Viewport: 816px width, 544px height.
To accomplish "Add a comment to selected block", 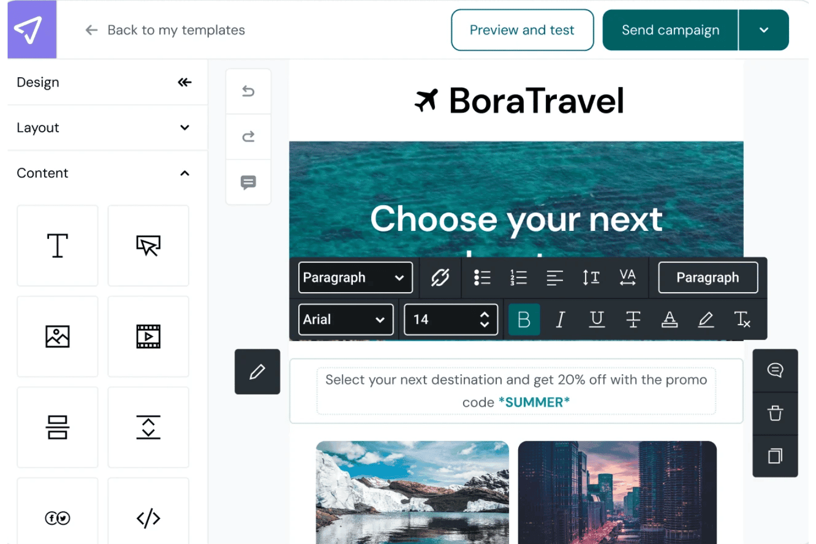I will [x=775, y=370].
